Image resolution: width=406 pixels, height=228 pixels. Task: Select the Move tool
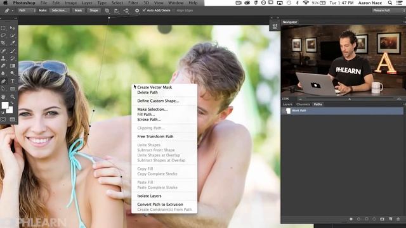12,28
